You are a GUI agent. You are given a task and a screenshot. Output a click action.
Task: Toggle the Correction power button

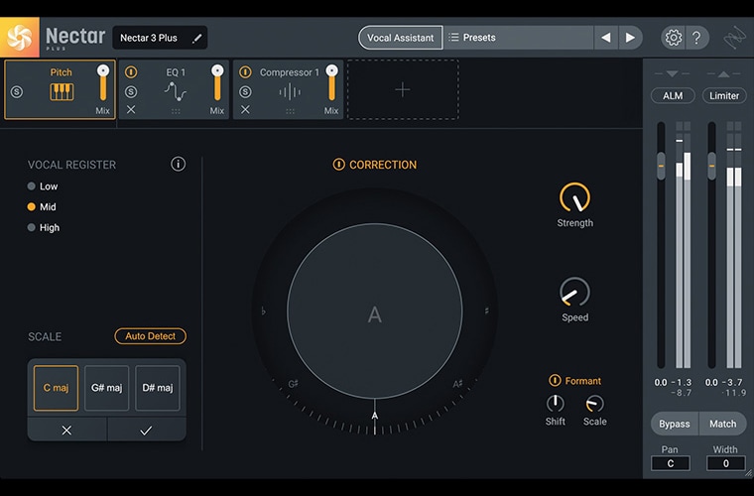(x=338, y=165)
